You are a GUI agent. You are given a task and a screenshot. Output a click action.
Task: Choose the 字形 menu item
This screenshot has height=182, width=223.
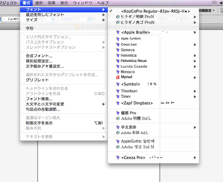tap(64, 29)
